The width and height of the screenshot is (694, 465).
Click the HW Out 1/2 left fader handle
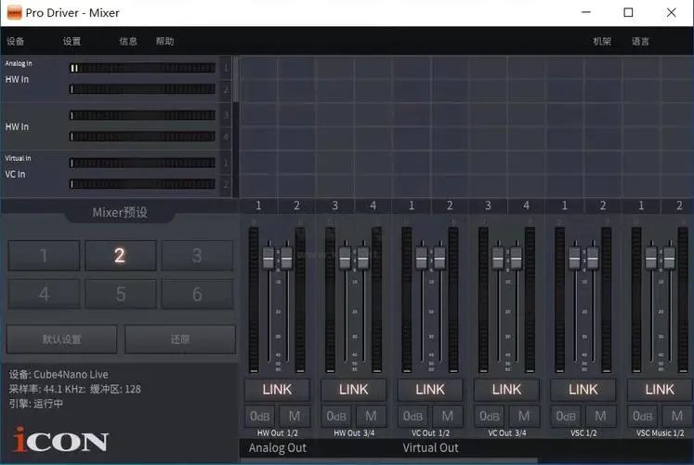coord(269,255)
